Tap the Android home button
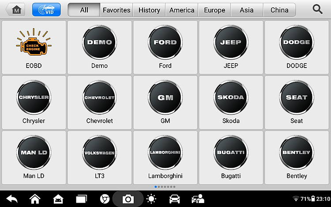Viewport: 331px width, 207px height. (x=35, y=199)
